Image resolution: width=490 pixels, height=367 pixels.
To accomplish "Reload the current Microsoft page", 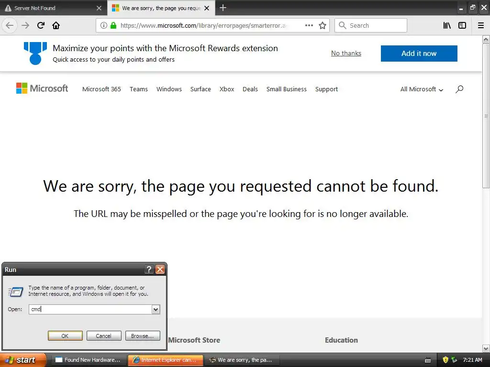I will [41, 26].
